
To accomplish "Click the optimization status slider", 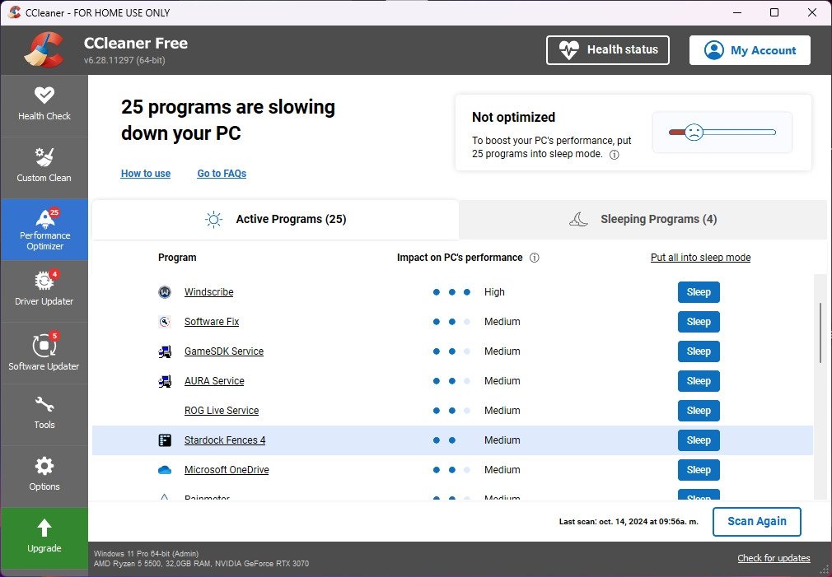I will coord(722,132).
